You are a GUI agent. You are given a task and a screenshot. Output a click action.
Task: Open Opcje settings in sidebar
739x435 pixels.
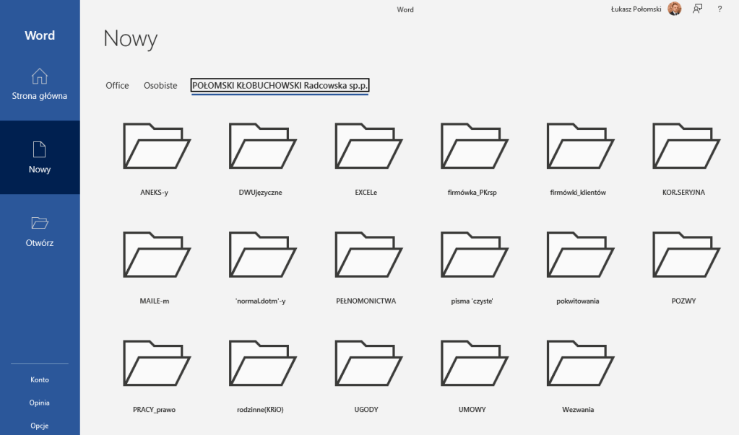[x=40, y=426]
